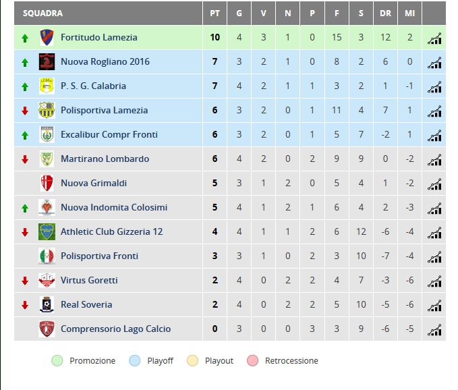
Task: Open chart icon for Real Soveria
Action: click(434, 306)
